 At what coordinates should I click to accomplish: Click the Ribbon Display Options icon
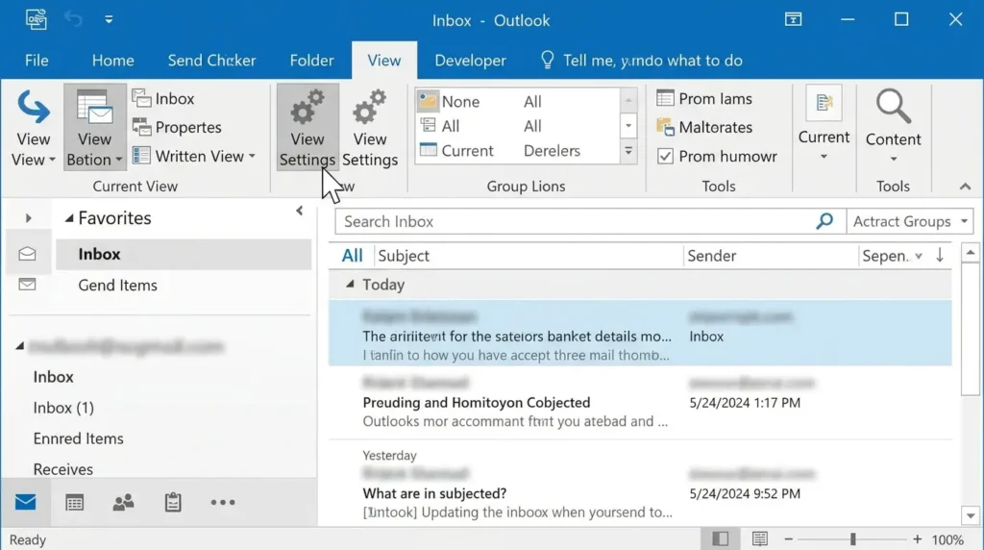[793, 19]
